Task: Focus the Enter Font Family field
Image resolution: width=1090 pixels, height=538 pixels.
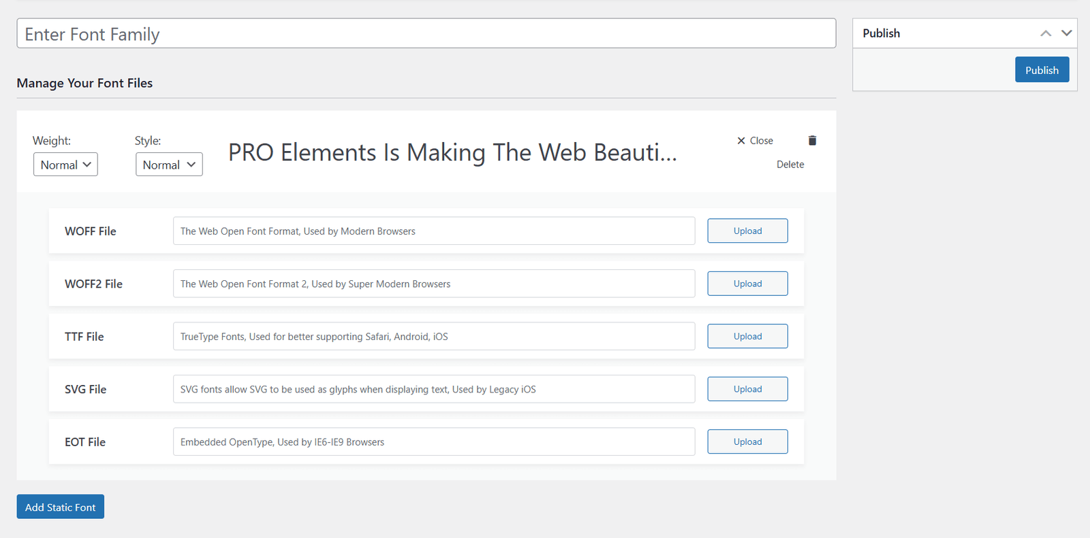Action: (x=426, y=33)
